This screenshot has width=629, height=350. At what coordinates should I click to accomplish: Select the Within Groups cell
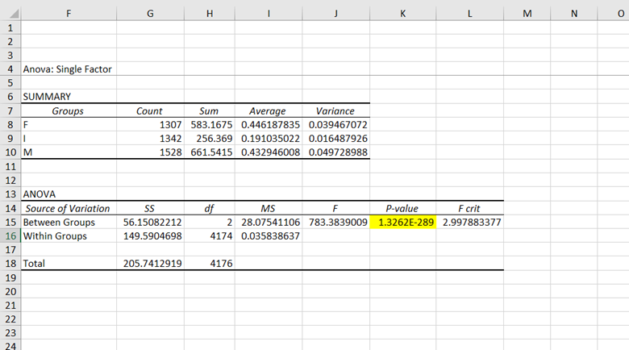point(69,236)
